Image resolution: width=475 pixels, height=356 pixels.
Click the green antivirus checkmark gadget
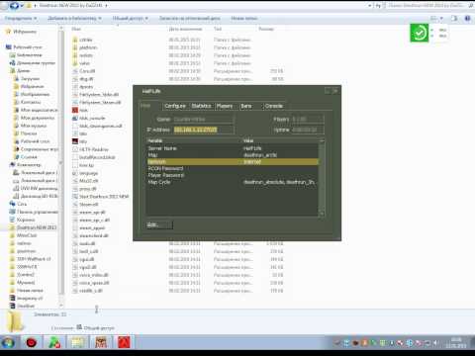point(419,33)
